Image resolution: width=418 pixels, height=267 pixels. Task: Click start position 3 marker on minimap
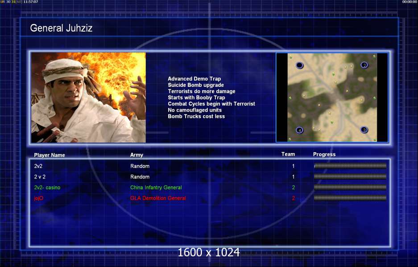coord(364,130)
